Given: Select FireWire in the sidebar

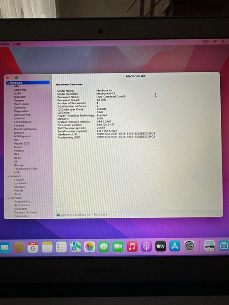Looking at the screenshot, I should point(19,125).
